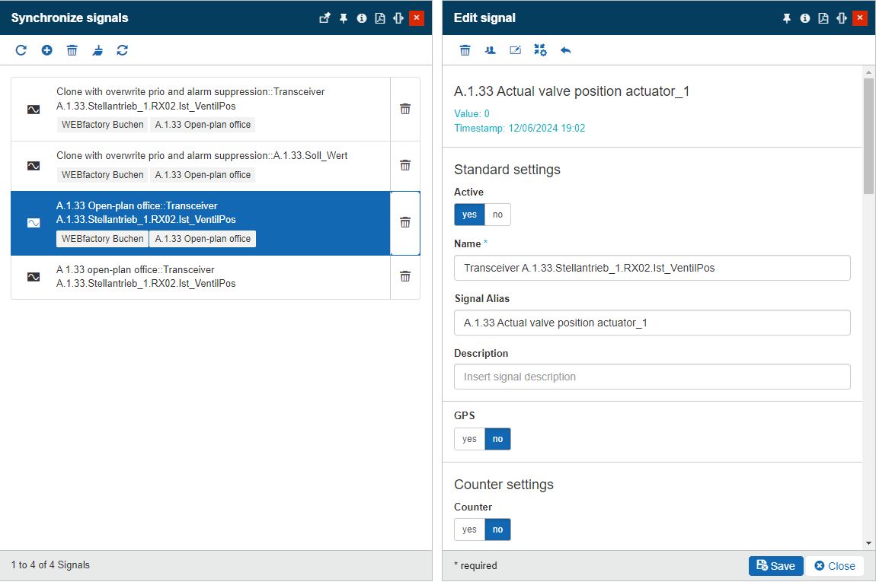This screenshot has height=582, width=876.
Task: Click the broom clean-up icon in Synchronize toolbar
Action: click(x=98, y=50)
